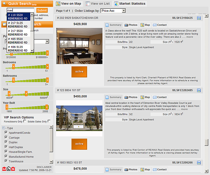
Task: Click Price slider maximum handle
Action: point(47,53)
